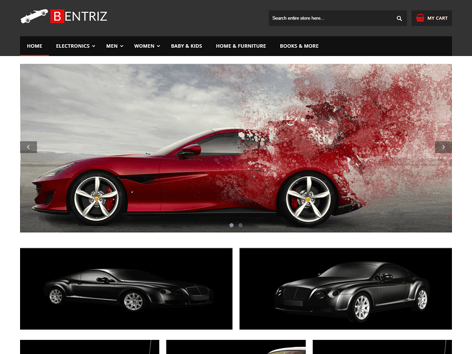Open the right black Bentley banner

pos(346,289)
